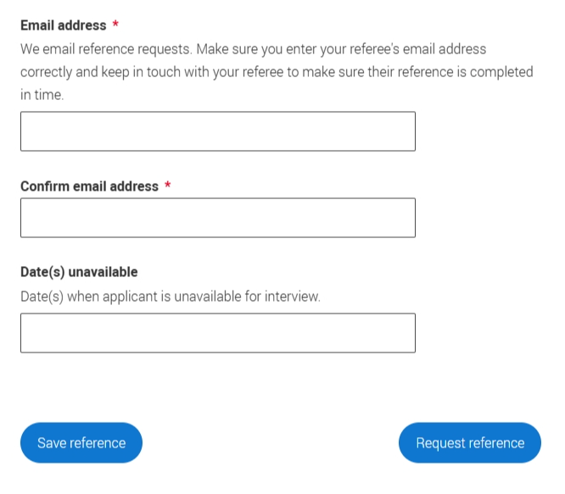Screen dimensions: 565x494
Task: Click 'referee's email address' in the hint text
Action: click(418, 49)
